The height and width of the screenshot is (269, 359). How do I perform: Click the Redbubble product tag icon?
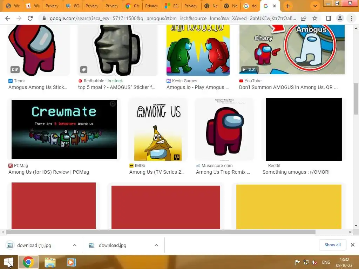[x=84, y=70]
